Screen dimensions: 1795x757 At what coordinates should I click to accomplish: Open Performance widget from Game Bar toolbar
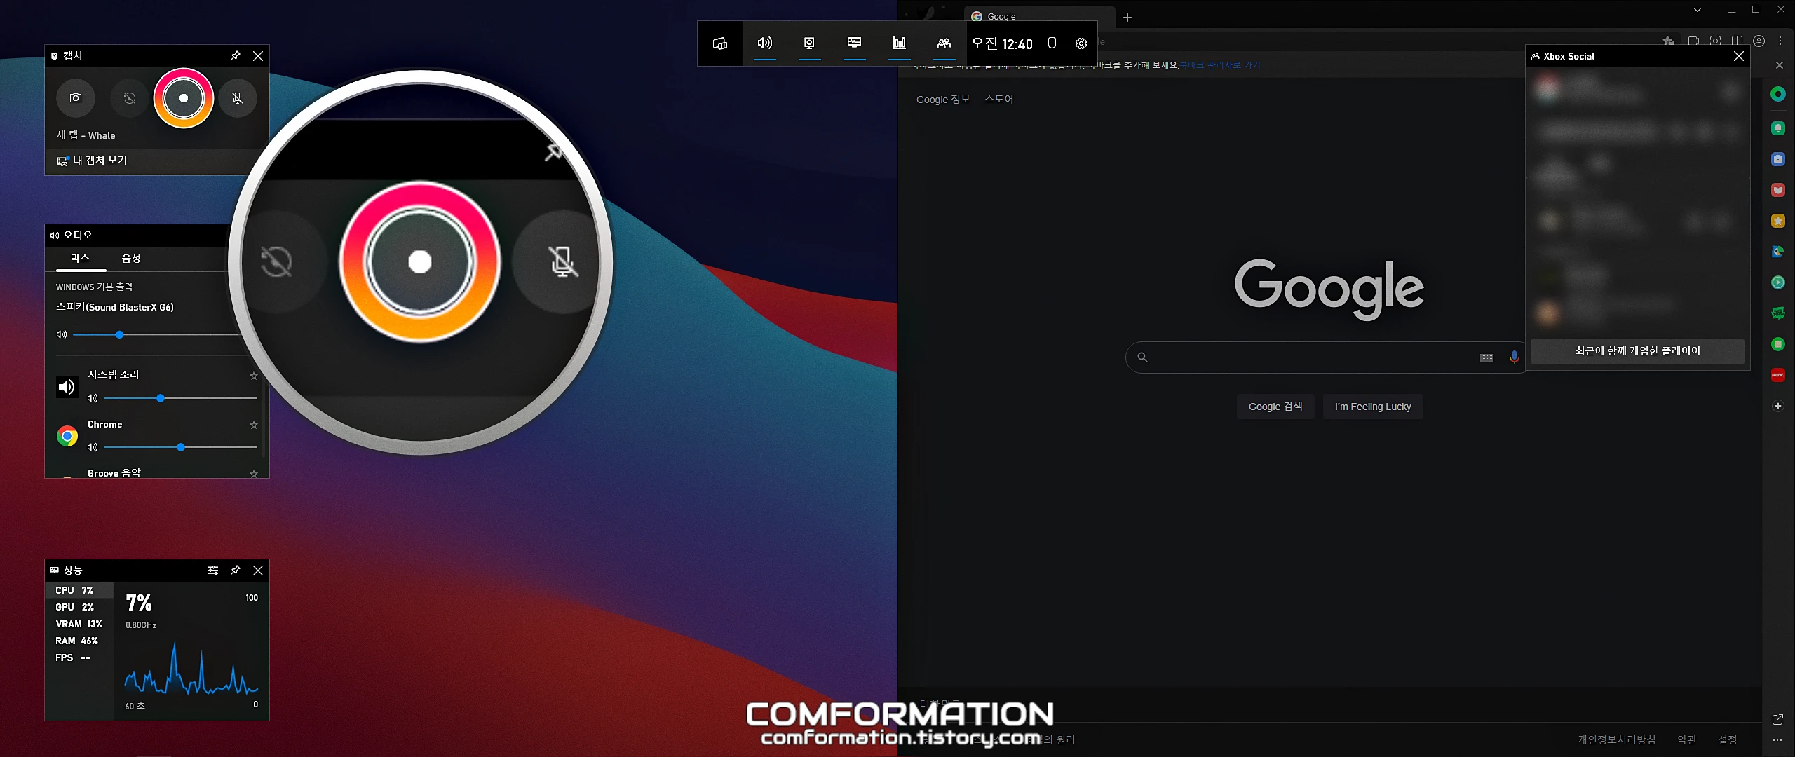(x=854, y=43)
